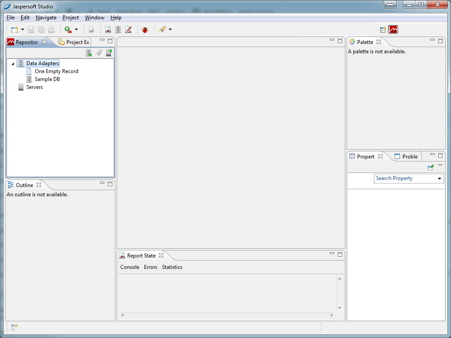Maximize the Outline panel
This screenshot has width=451, height=338.
pos(110,184)
